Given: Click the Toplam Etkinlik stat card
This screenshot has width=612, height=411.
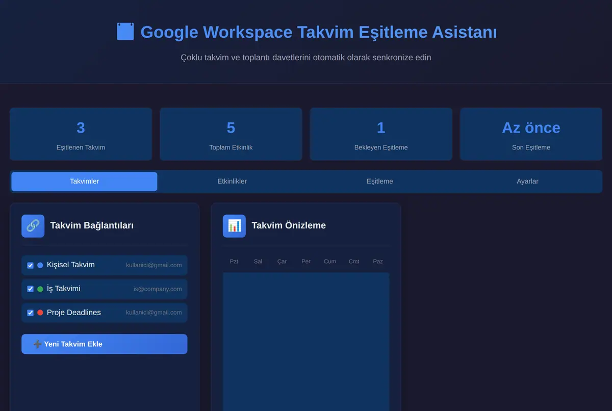Looking at the screenshot, I should tap(231, 134).
